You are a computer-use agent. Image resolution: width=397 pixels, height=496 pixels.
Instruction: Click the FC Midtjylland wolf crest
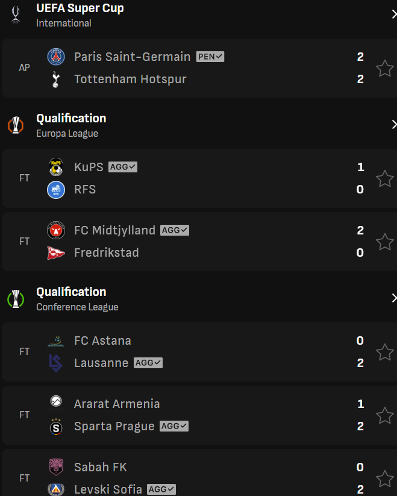56,230
